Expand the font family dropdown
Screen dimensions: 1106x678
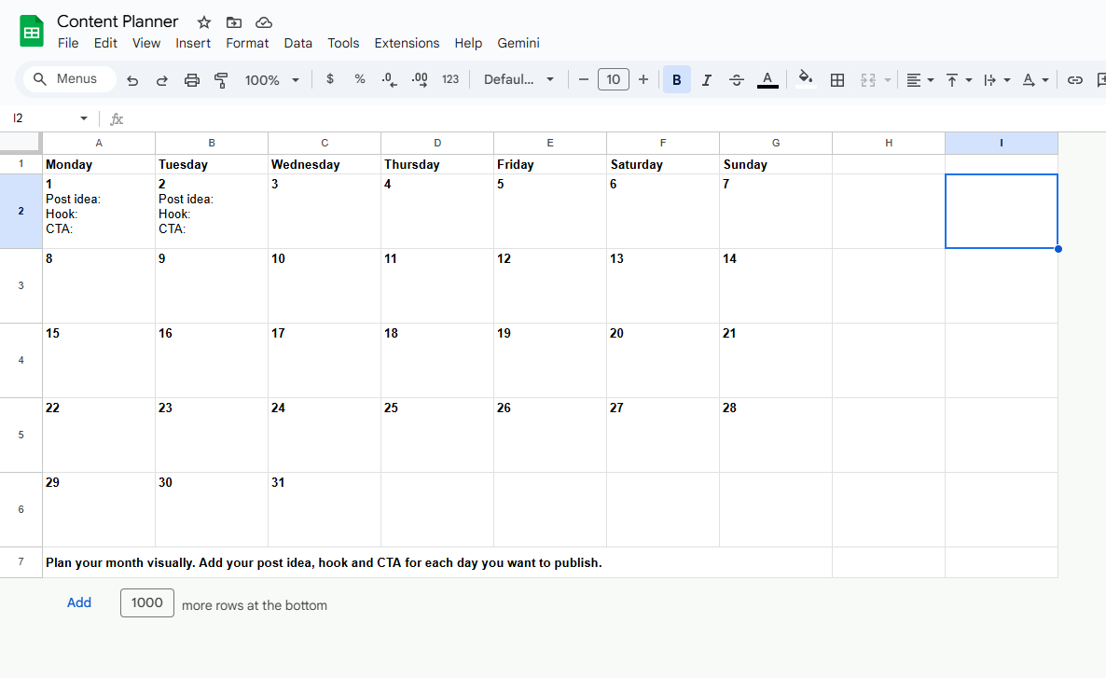click(x=518, y=80)
